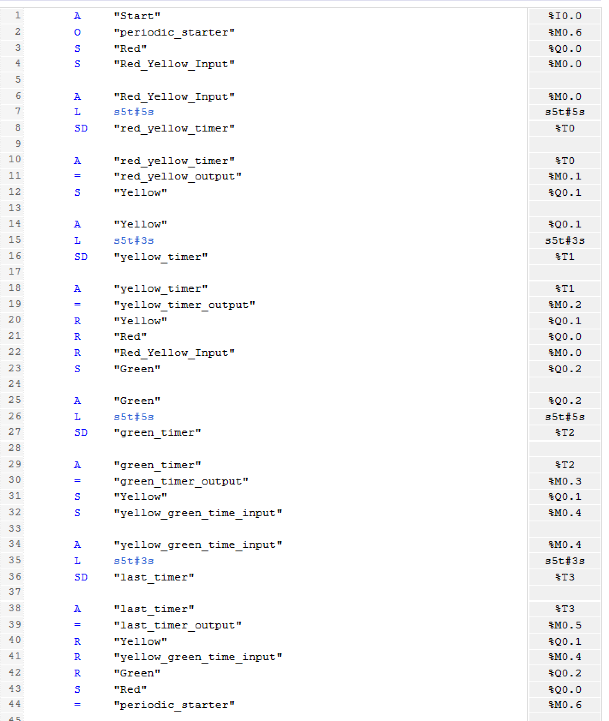Click the blue s5t#5s constant on line 7

pyautogui.click(x=134, y=112)
